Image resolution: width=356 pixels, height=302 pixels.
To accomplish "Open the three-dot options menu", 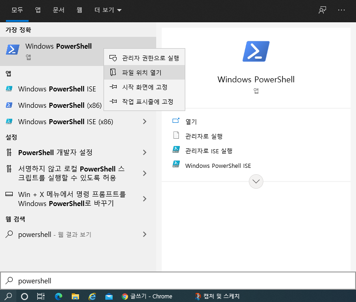I will [341, 10].
